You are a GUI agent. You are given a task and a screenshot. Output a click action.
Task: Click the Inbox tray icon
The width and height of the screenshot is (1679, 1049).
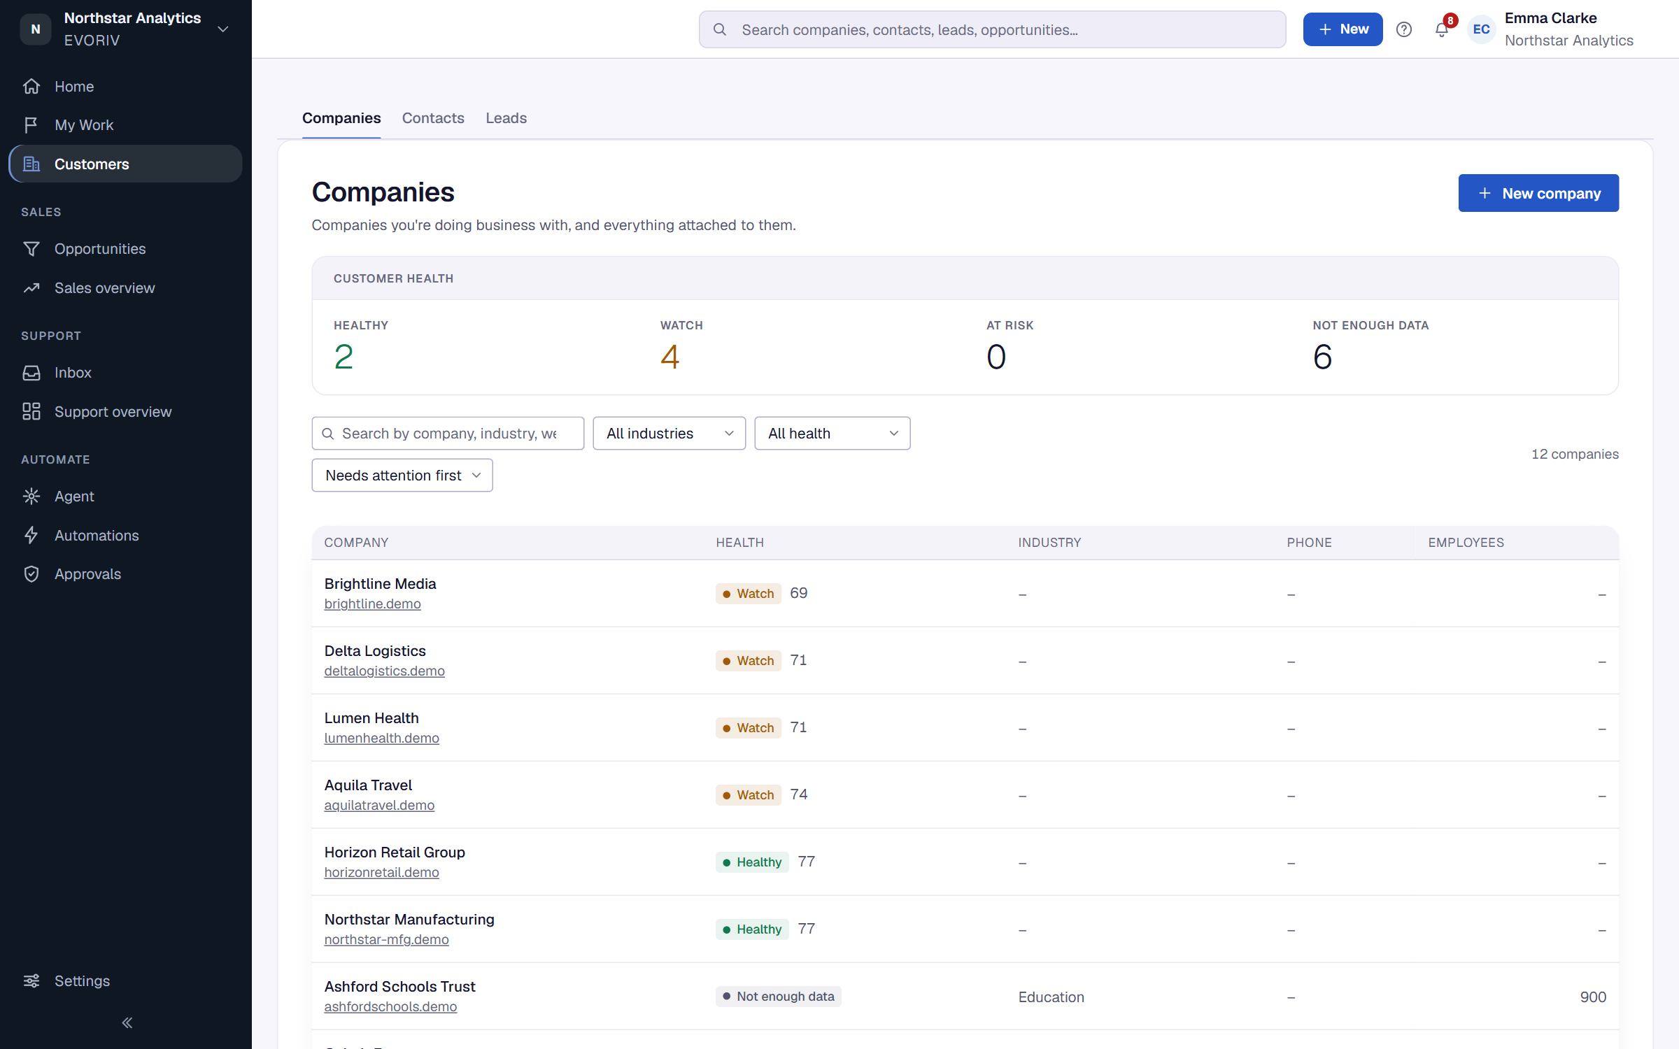(x=31, y=373)
